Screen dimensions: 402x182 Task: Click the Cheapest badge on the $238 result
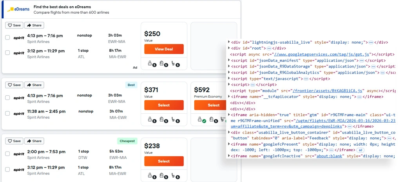127,141
